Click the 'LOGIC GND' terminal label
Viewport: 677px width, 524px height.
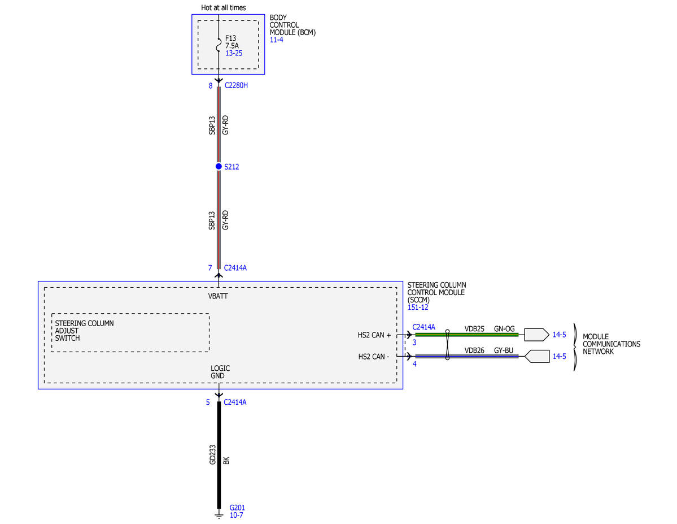(220, 372)
